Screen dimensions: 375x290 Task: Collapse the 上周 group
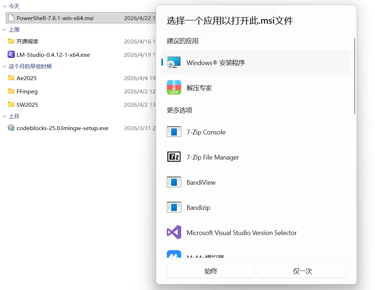pyautogui.click(x=4, y=29)
